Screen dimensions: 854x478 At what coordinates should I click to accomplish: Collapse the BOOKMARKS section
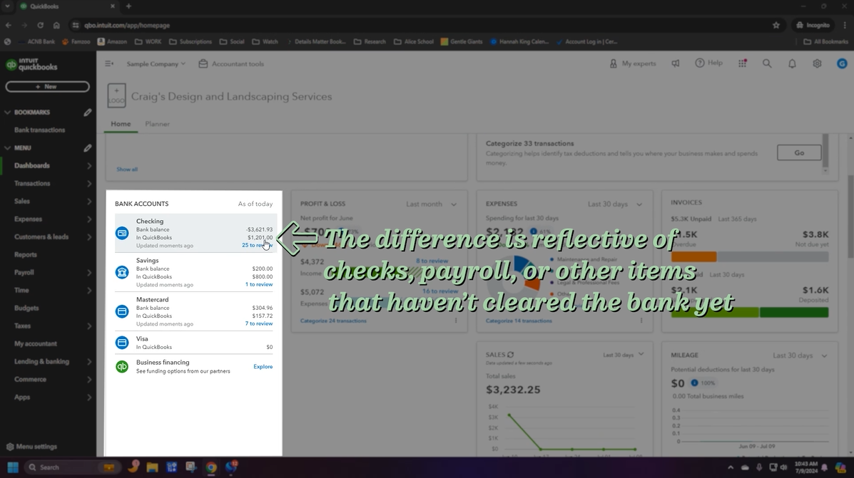tap(8, 113)
